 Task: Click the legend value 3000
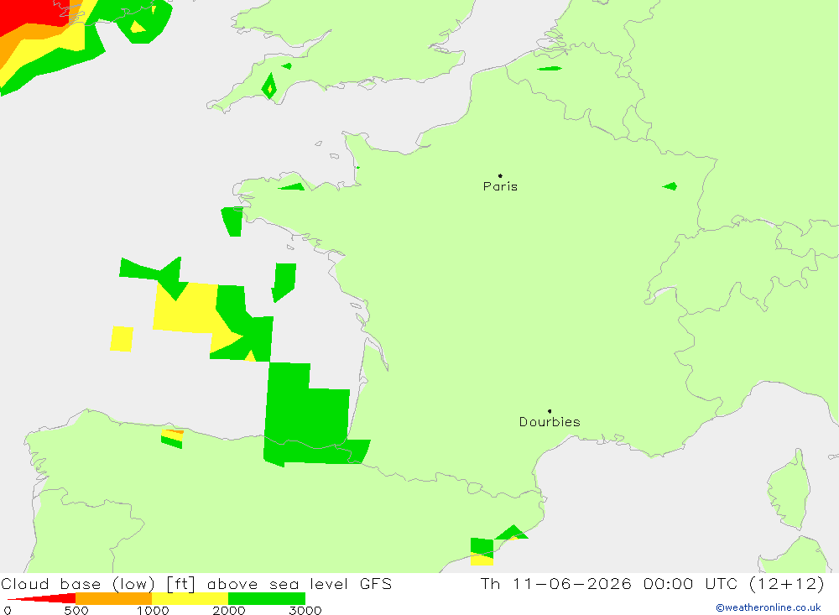[x=305, y=610]
